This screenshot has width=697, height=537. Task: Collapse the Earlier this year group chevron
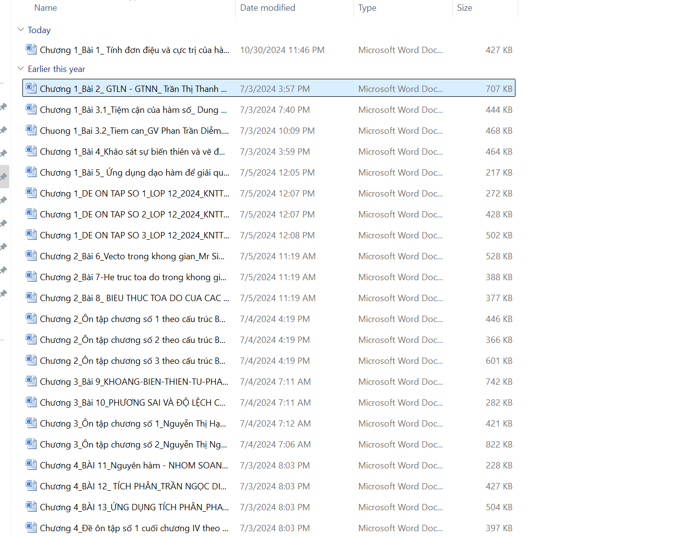point(20,69)
